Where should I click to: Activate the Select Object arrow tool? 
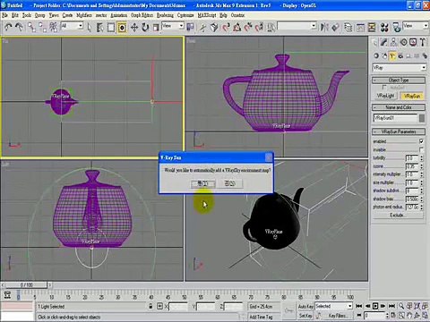point(89,28)
